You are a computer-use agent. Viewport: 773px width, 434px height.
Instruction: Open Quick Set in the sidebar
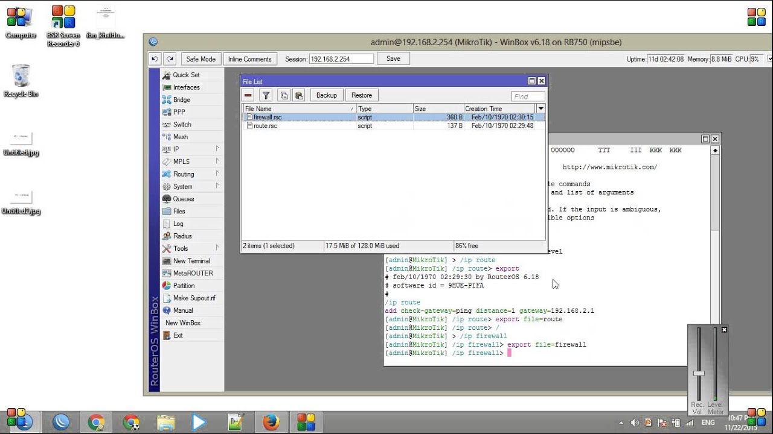(x=186, y=75)
